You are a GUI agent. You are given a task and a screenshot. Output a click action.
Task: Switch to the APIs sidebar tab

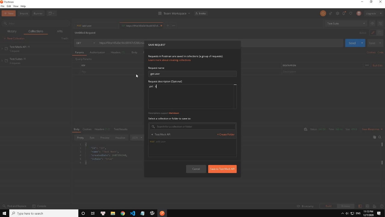tap(60, 31)
